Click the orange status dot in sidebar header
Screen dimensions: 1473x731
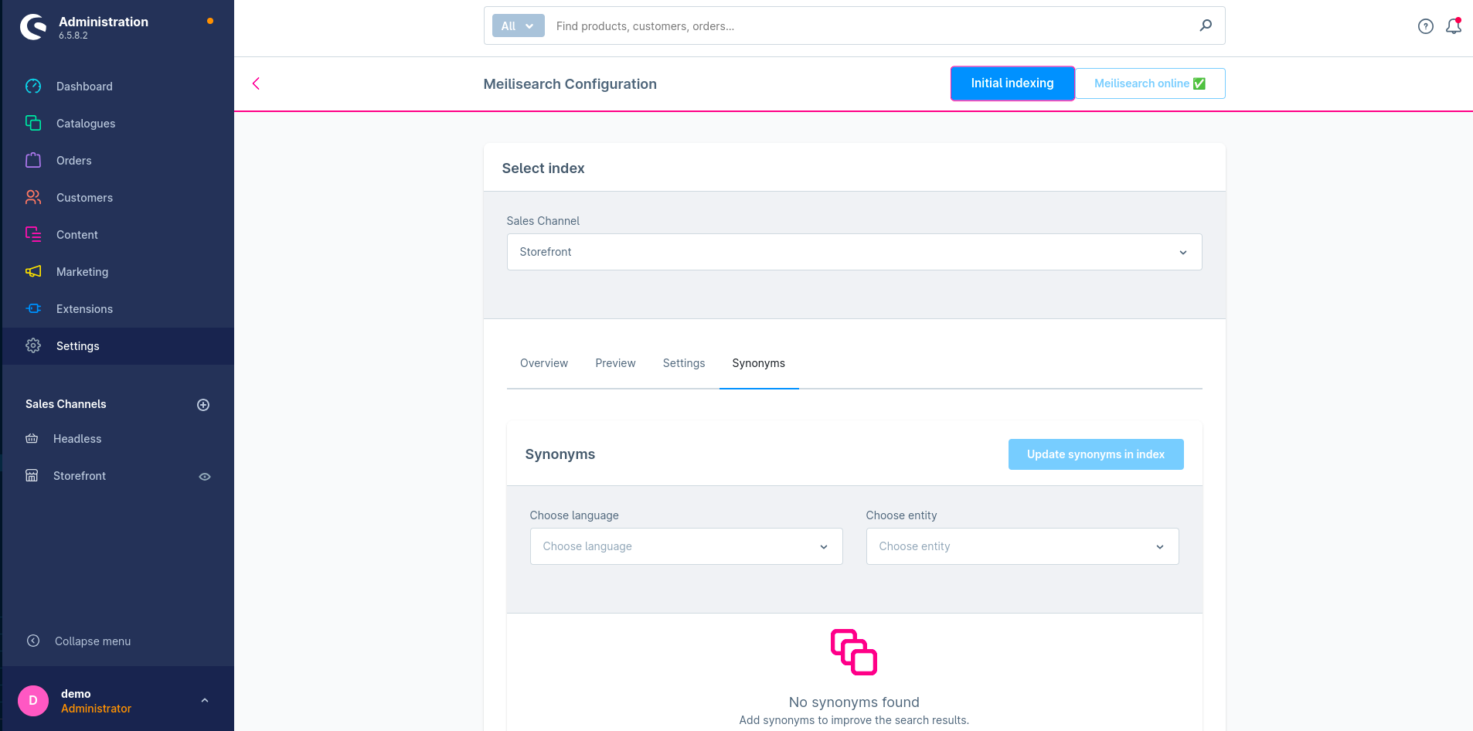[210, 21]
